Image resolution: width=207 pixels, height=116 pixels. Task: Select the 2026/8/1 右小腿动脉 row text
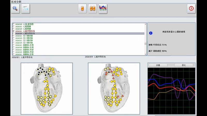[24, 36]
